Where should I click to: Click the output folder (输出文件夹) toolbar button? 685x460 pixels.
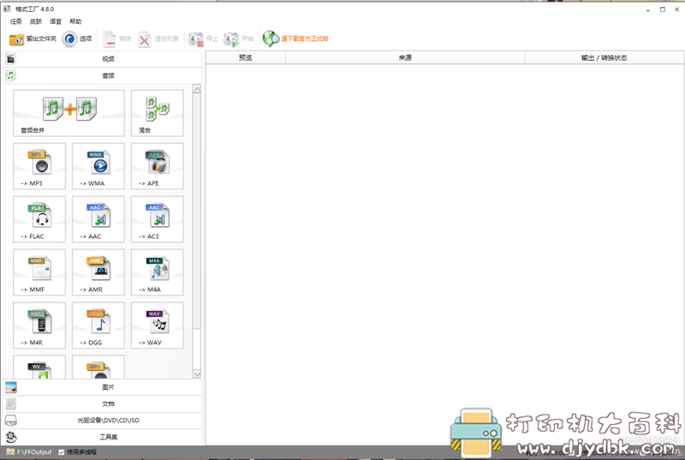pos(33,39)
